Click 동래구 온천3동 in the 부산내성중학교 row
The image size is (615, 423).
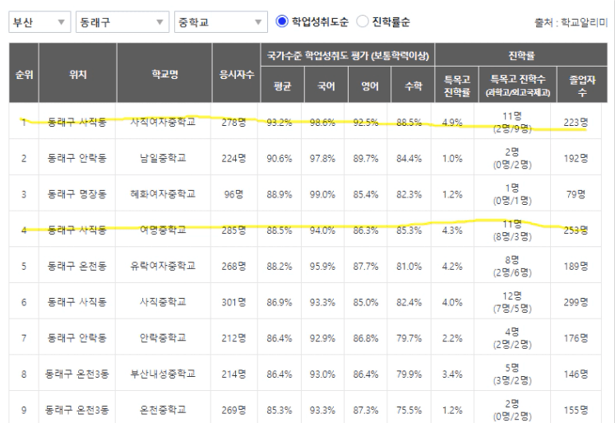pos(77,374)
